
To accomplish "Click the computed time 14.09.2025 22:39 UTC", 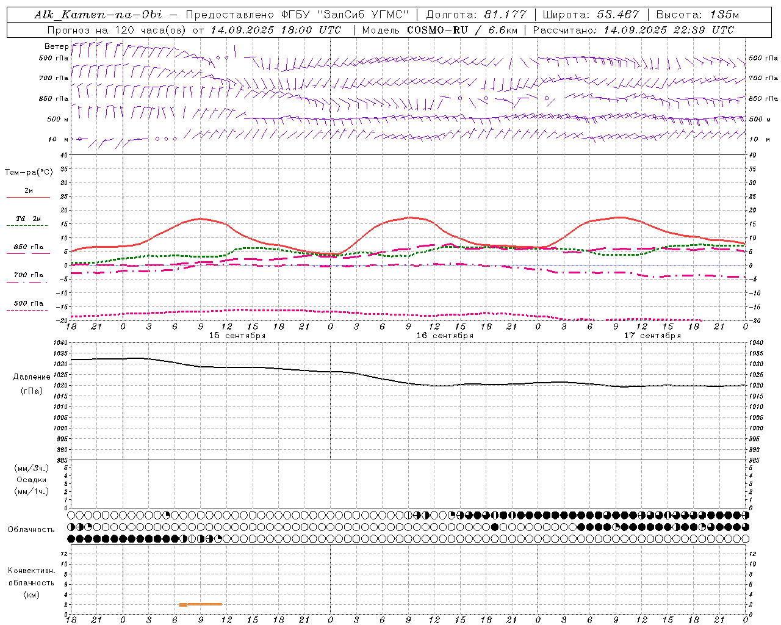I will coord(669,30).
